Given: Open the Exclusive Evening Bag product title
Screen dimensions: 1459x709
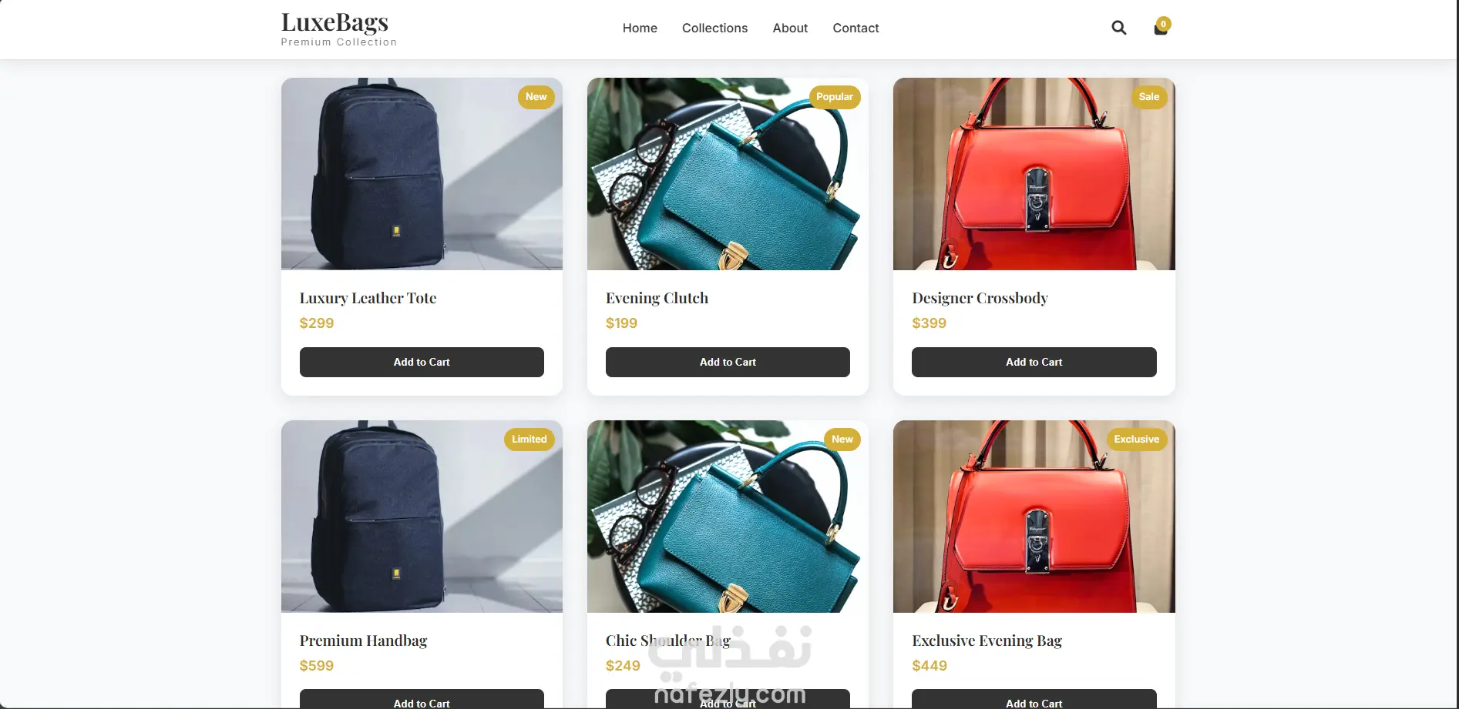Looking at the screenshot, I should 987,640.
